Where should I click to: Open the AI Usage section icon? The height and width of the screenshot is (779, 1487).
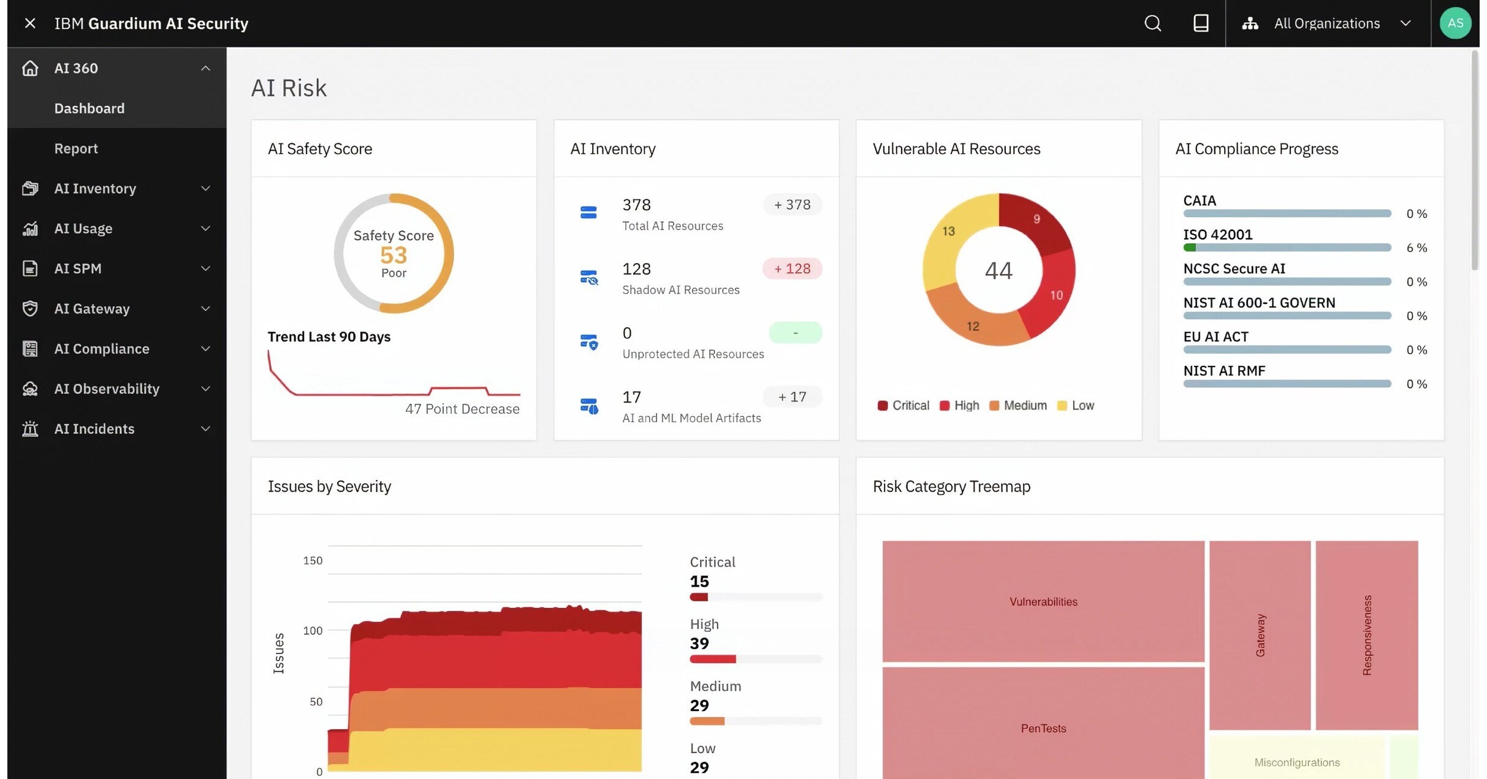click(x=31, y=229)
